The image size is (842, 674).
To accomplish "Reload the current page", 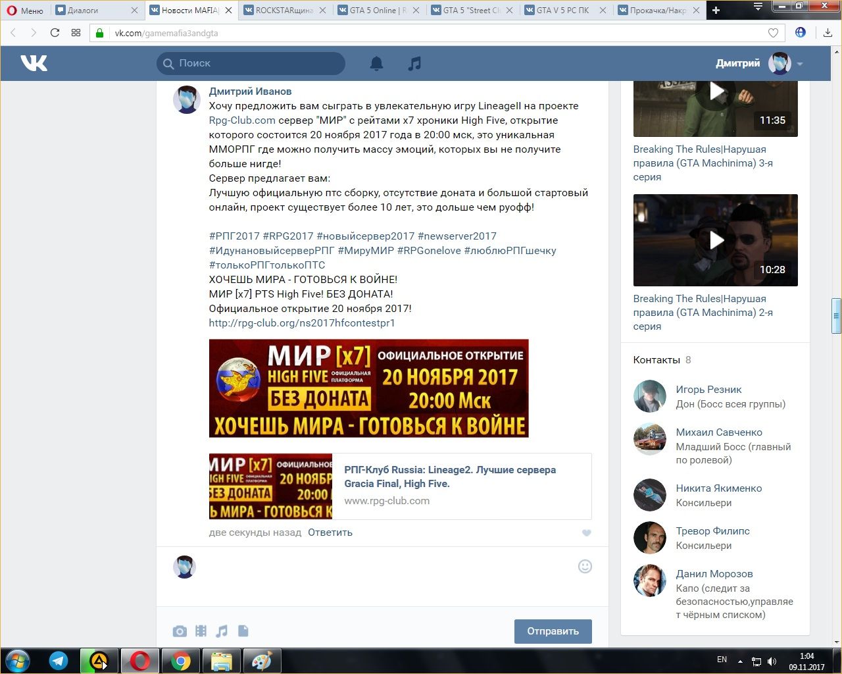I will pos(55,33).
